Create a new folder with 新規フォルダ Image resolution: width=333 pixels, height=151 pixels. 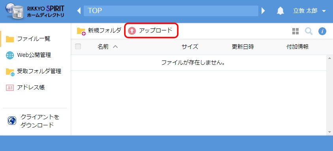99,30
